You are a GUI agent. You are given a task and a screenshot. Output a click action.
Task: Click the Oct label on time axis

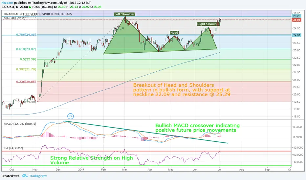(12, 170)
